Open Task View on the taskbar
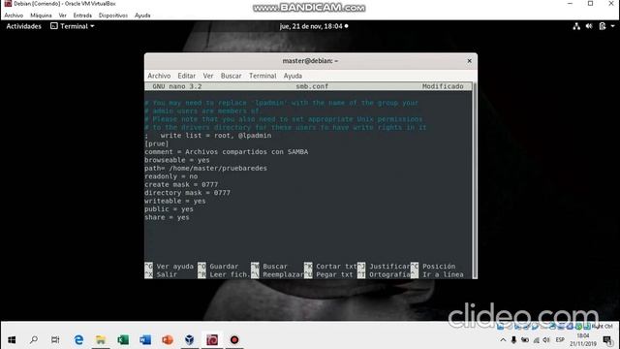The image size is (620, 349). point(55,340)
